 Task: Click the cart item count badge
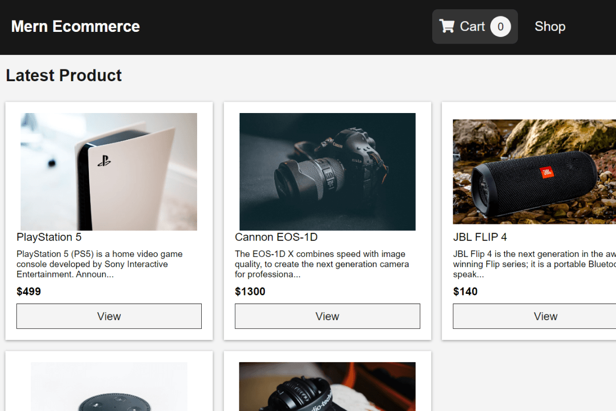coord(500,27)
